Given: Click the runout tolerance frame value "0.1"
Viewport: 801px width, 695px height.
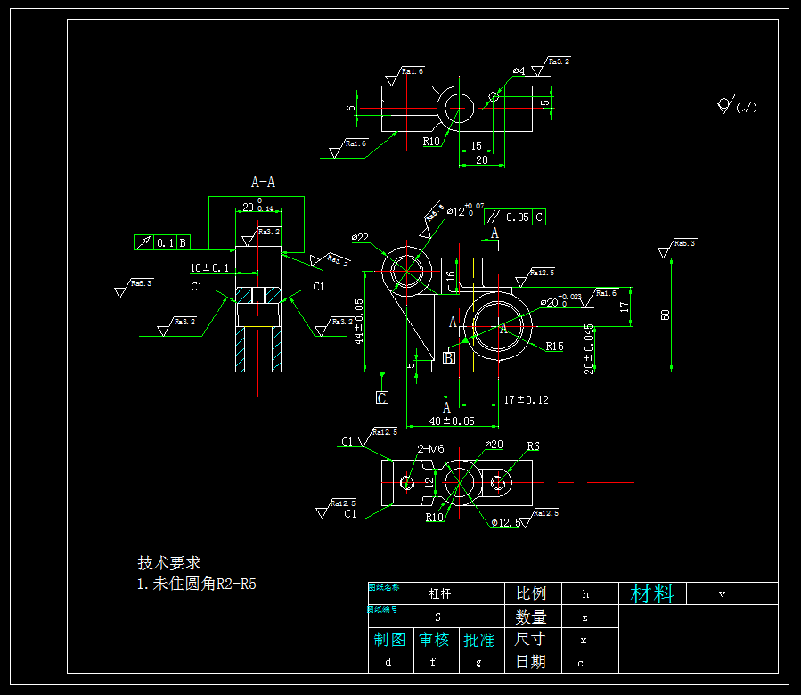Looking at the screenshot, I should pyautogui.click(x=165, y=242).
